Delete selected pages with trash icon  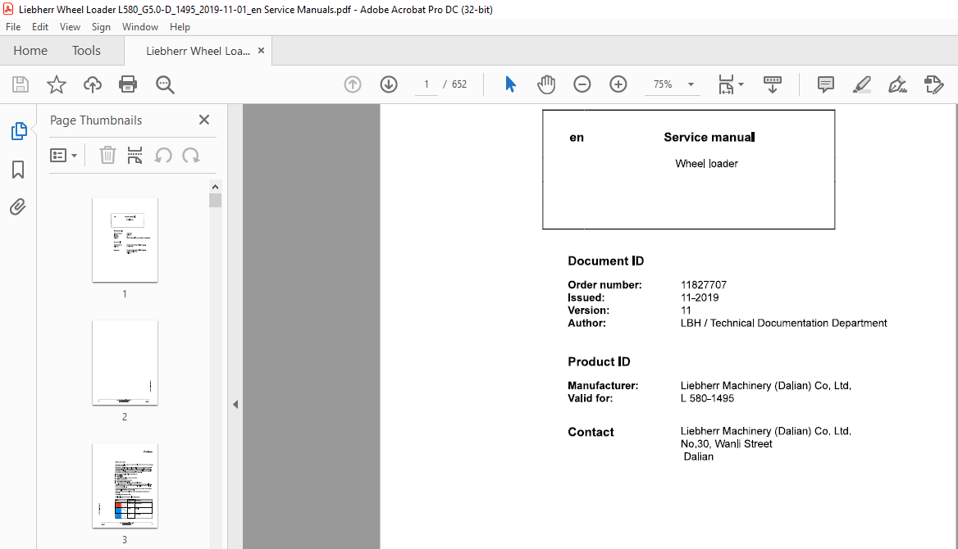[107, 155]
